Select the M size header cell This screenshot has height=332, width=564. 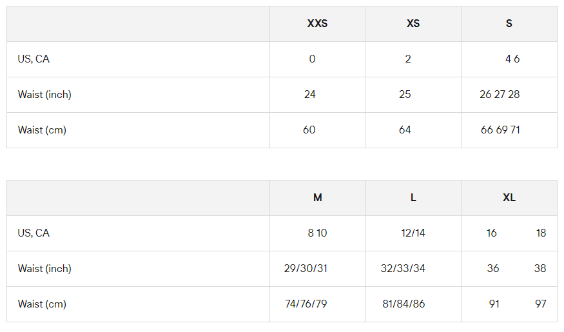pyautogui.click(x=318, y=198)
